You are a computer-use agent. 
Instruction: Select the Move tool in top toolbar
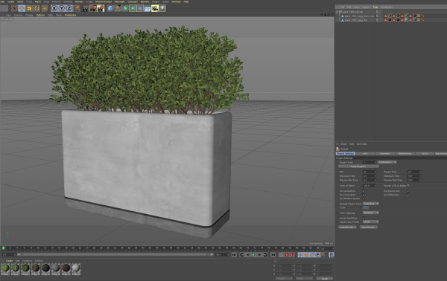(22, 8)
